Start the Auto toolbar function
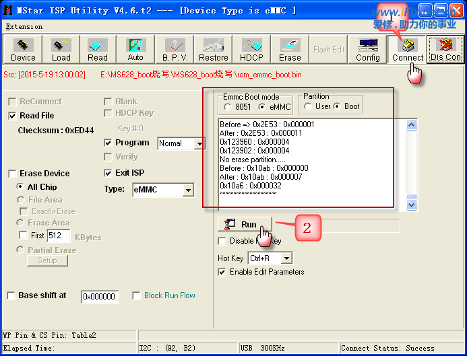Screen dimensions: 467x356 pos(135,49)
